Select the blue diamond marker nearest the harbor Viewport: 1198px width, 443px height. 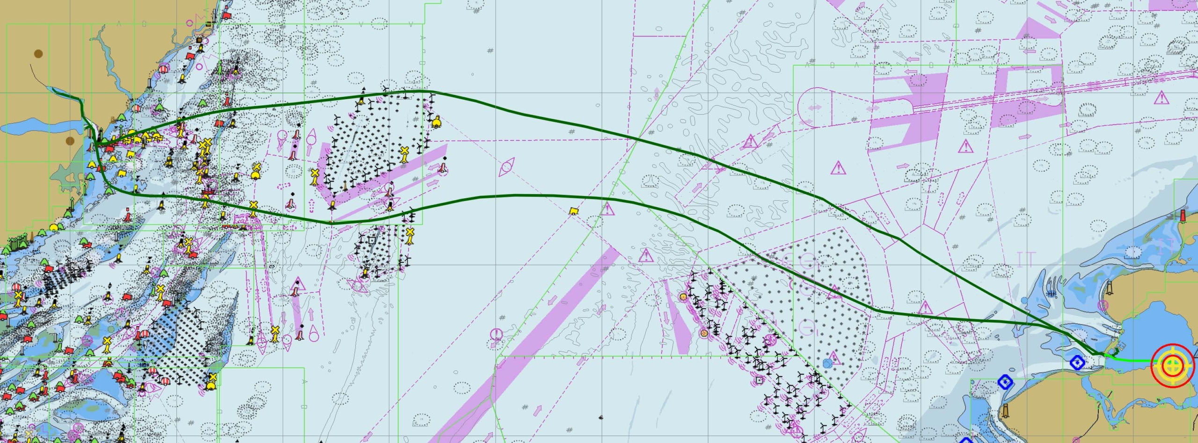point(1078,362)
